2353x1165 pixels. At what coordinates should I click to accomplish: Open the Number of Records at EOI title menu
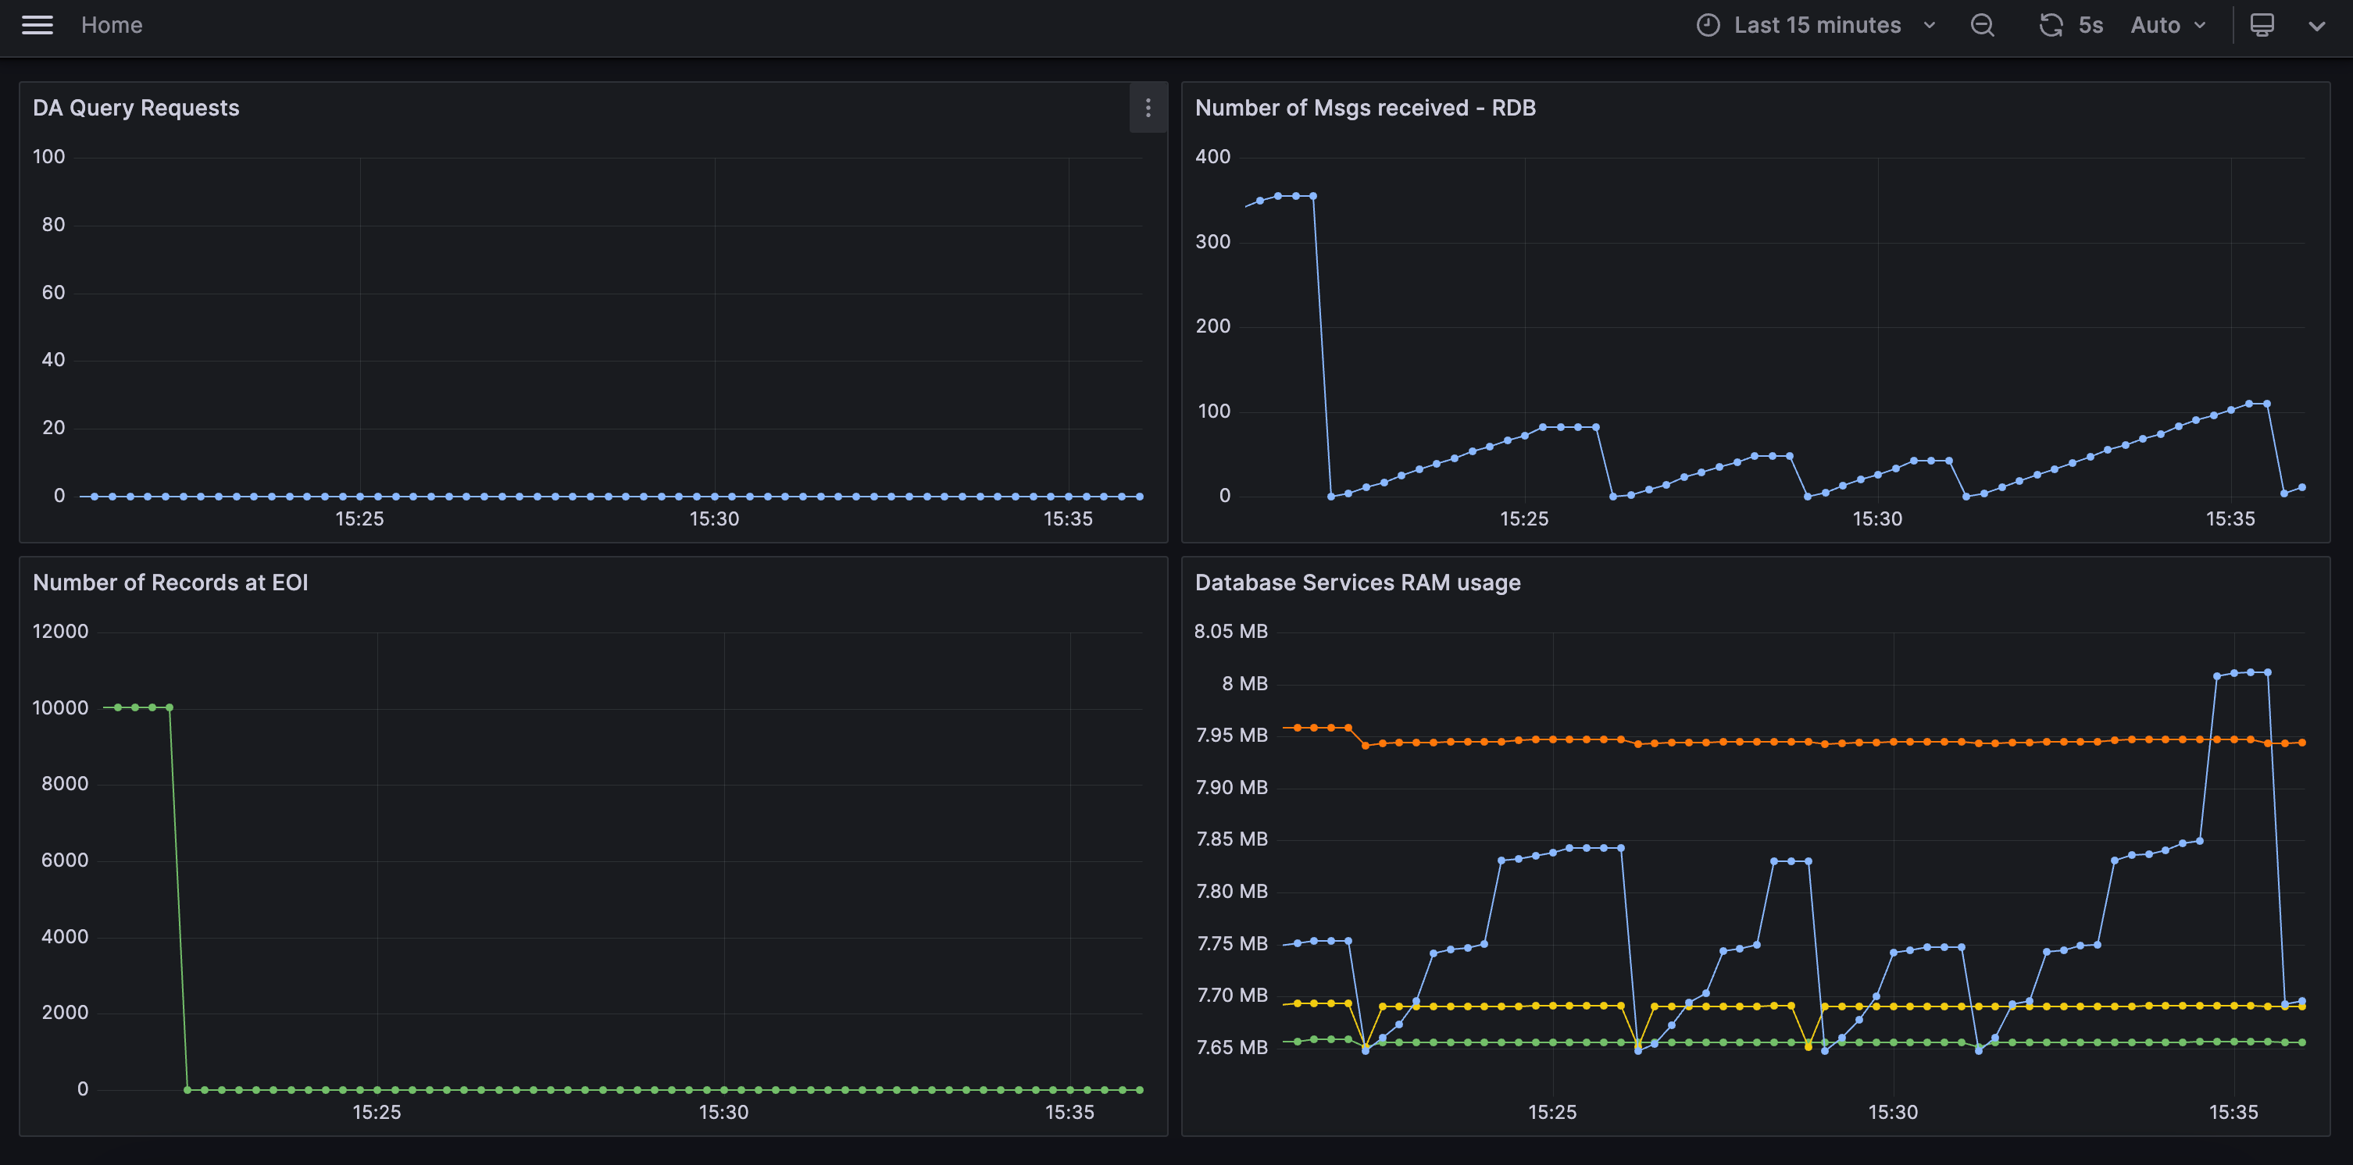(x=170, y=582)
